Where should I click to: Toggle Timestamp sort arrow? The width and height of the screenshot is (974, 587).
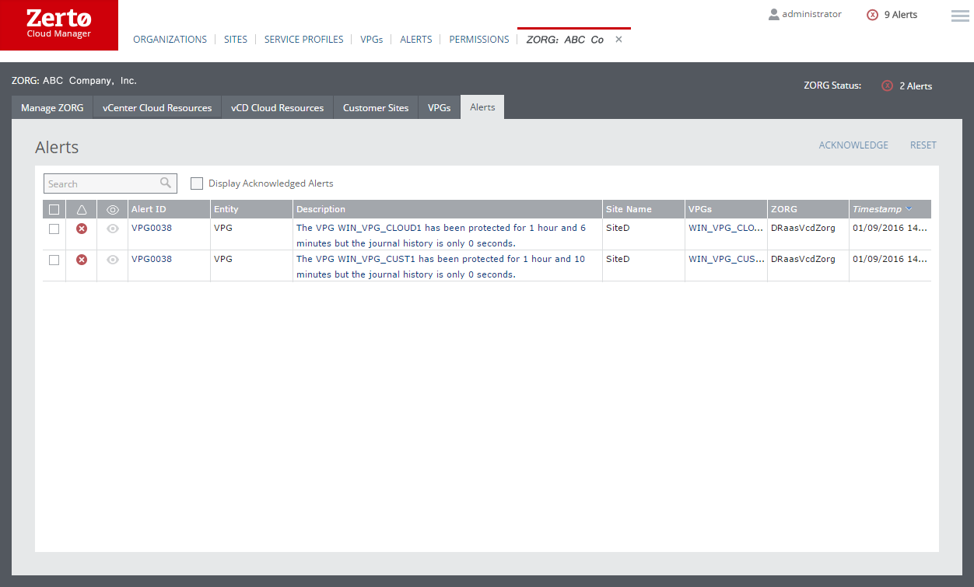(x=909, y=209)
